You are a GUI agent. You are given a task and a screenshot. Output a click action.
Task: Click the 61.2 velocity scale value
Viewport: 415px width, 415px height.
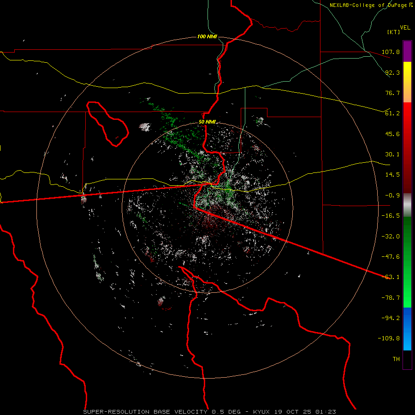click(x=392, y=113)
